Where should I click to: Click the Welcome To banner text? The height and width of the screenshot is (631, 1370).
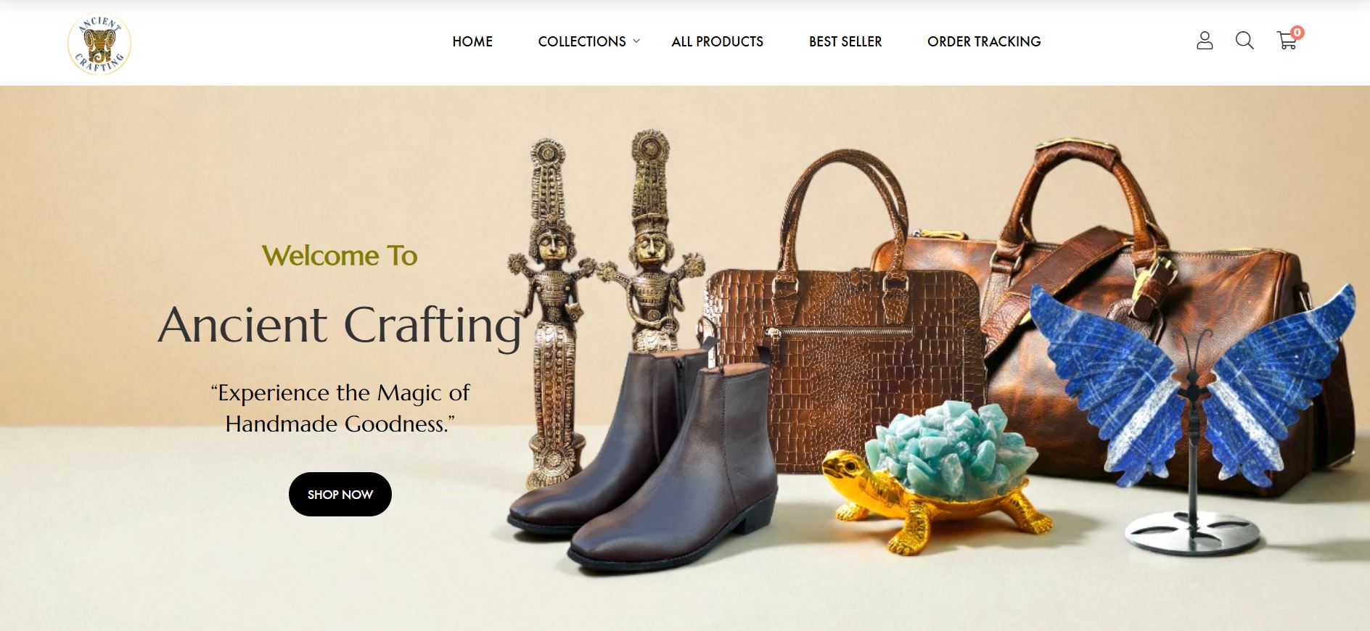[340, 255]
